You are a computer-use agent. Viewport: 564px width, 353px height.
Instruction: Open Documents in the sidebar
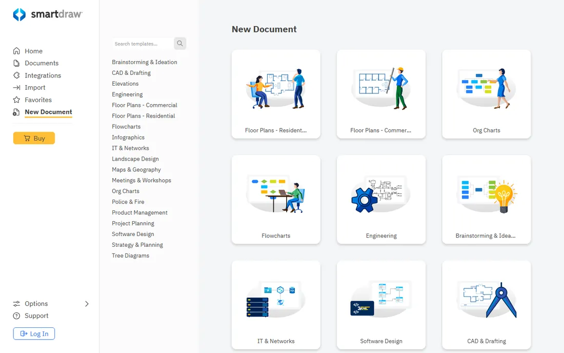click(42, 63)
